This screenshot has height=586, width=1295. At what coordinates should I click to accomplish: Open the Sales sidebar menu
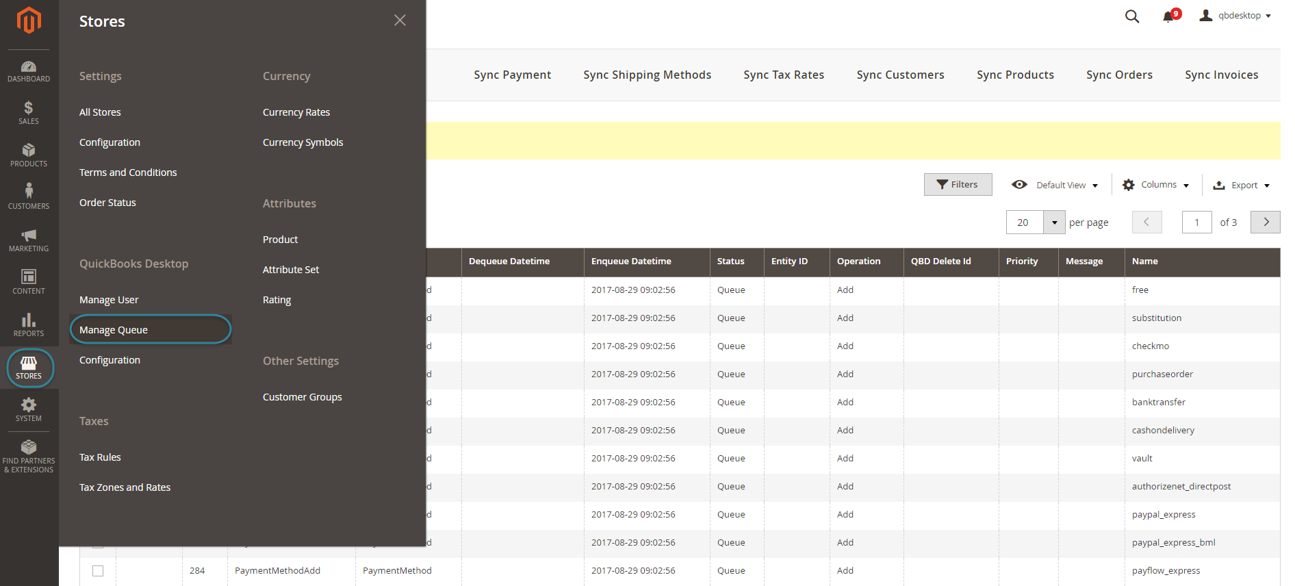pyautogui.click(x=29, y=113)
